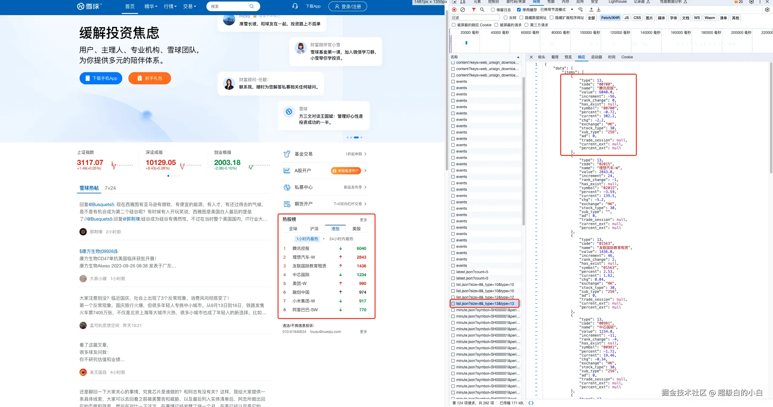
Task: Toggle the red filter funnel icon
Action: (474, 10)
